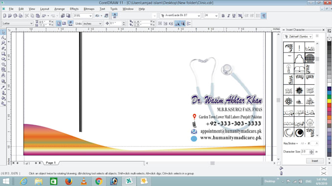
Task: Click the nudge offset 0.1 field
Action: [x=116, y=23]
